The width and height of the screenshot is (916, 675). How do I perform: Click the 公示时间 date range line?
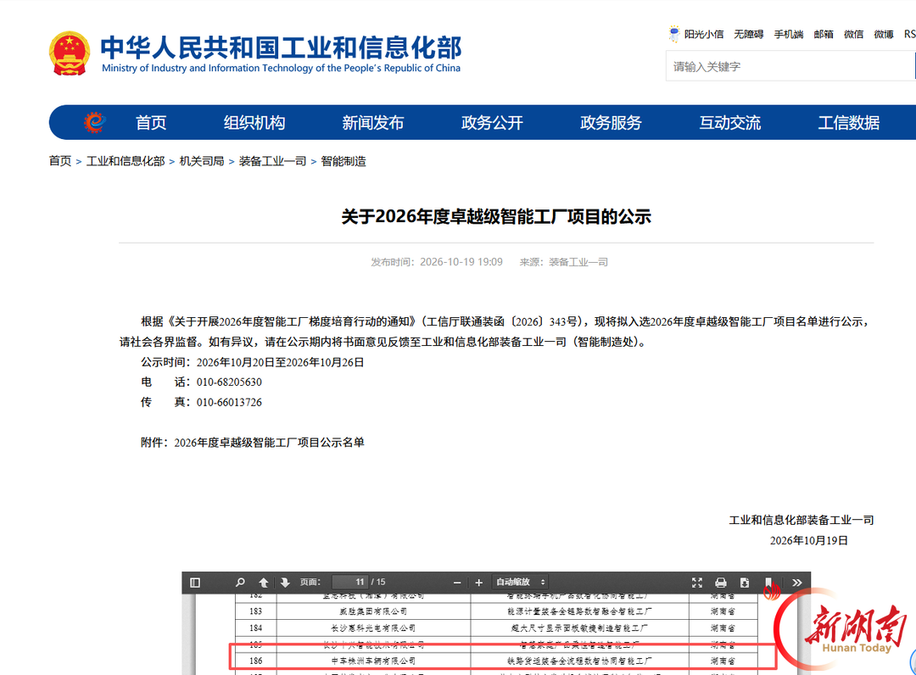click(x=253, y=362)
